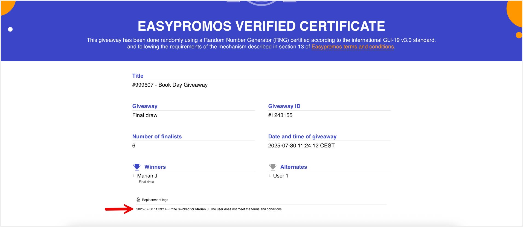
Task: Click the winner name 'Marian J' in Winners list
Action: [147, 176]
